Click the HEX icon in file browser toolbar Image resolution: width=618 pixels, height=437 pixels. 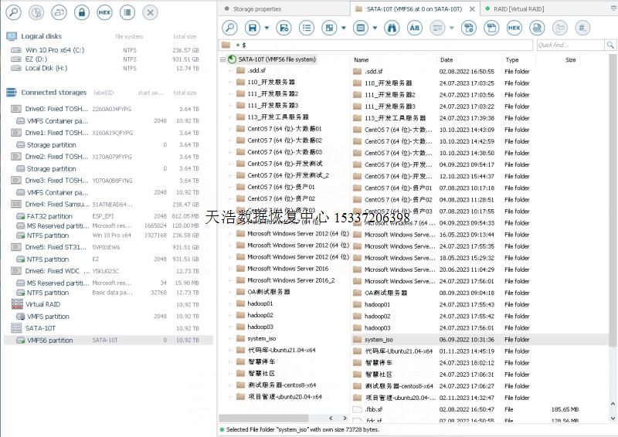[x=514, y=28]
